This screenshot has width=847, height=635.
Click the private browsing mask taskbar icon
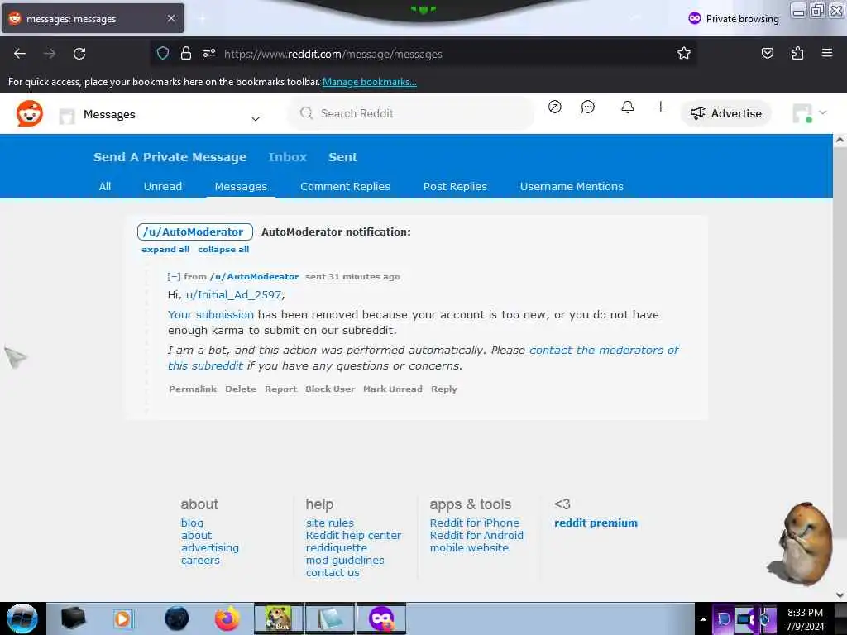point(381,618)
